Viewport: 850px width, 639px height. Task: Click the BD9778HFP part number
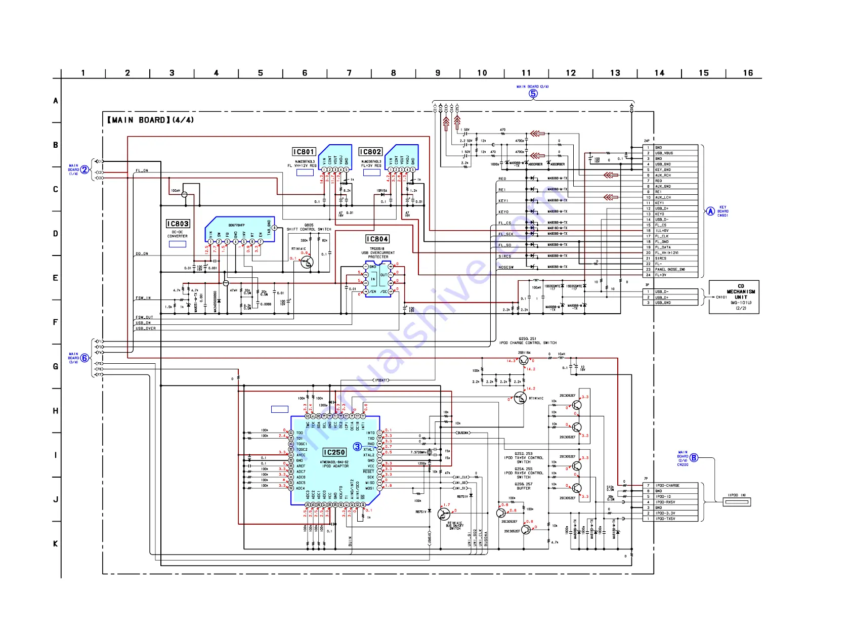click(236, 225)
